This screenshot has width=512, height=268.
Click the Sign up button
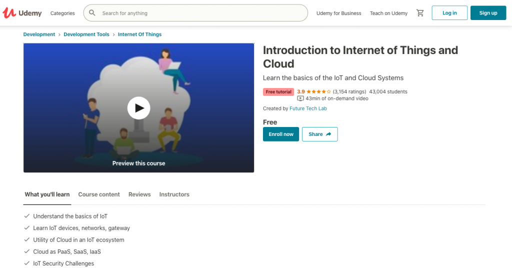click(x=488, y=13)
